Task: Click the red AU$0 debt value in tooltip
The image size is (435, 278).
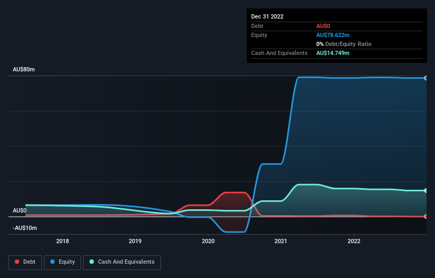Action: point(323,26)
